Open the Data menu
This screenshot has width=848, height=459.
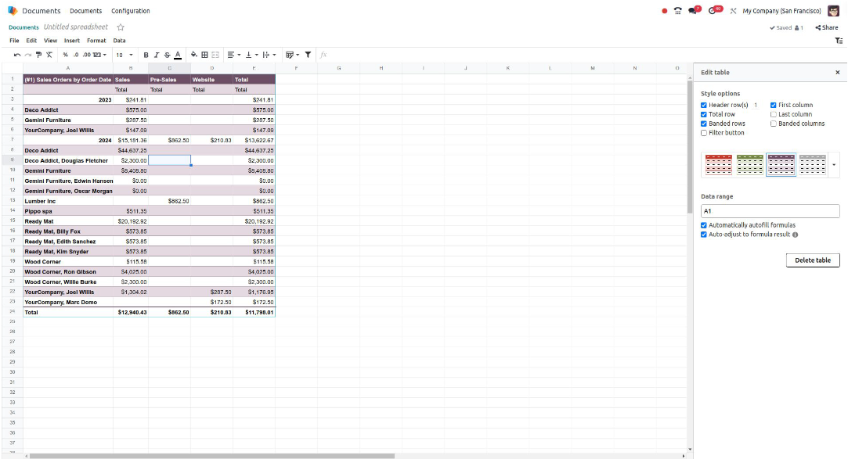[x=119, y=41]
